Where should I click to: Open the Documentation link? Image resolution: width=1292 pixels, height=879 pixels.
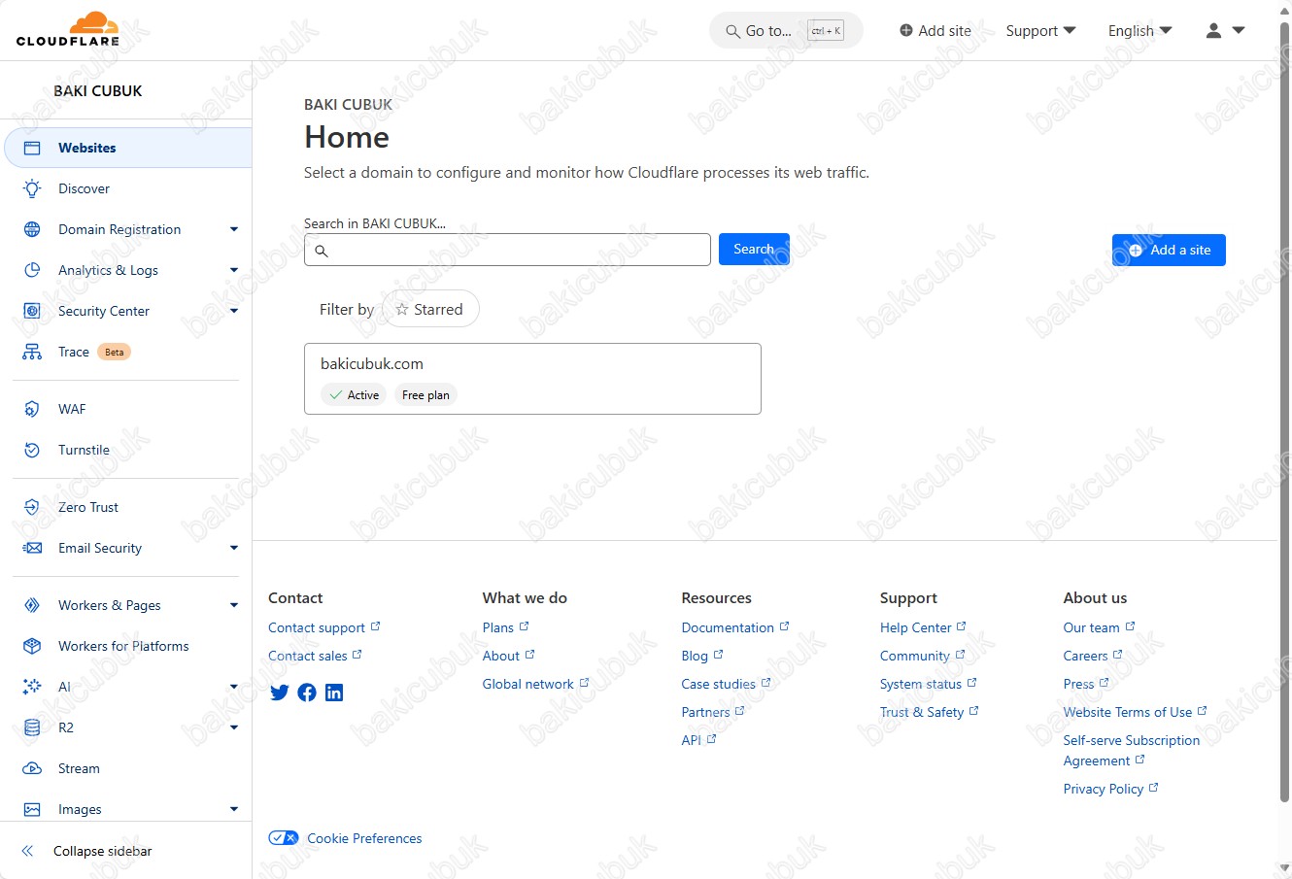point(735,627)
